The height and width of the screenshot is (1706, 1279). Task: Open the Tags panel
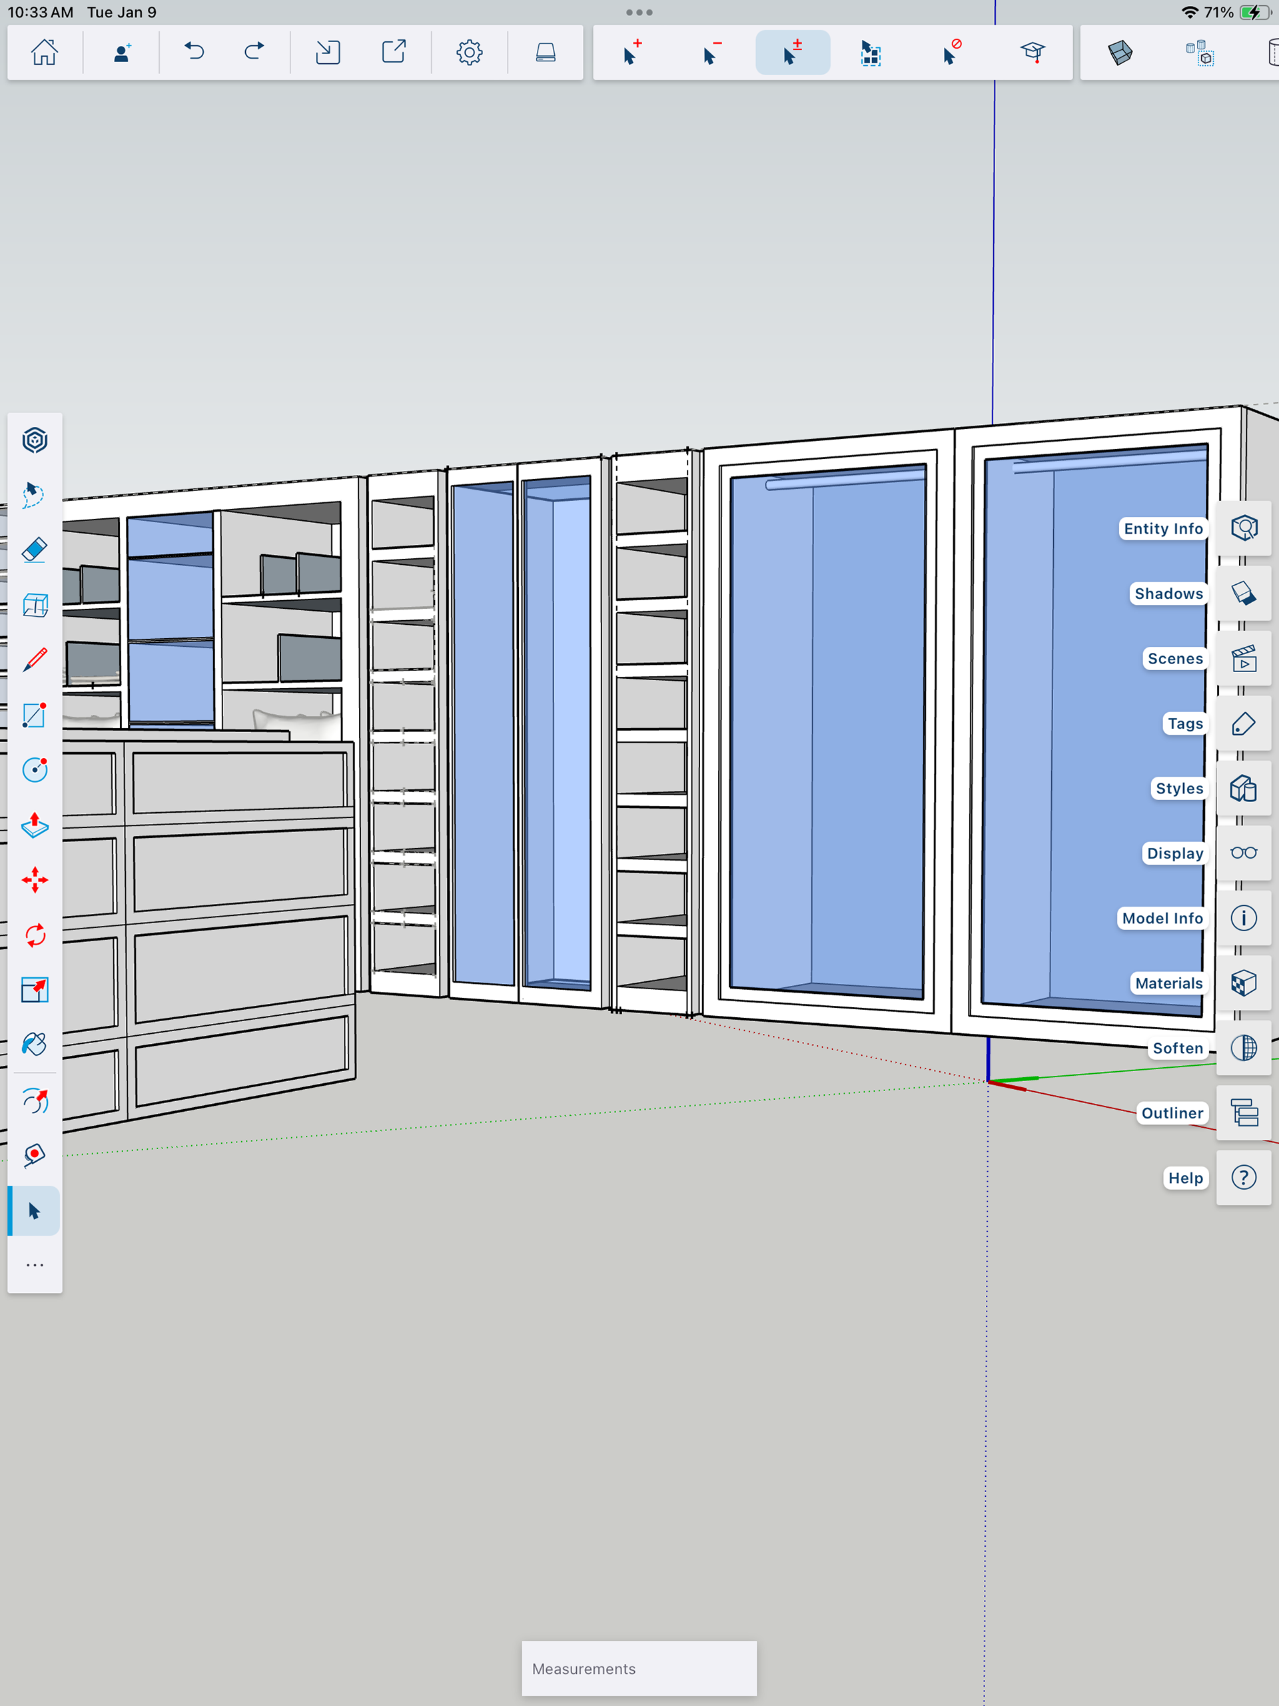click(1244, 723)
